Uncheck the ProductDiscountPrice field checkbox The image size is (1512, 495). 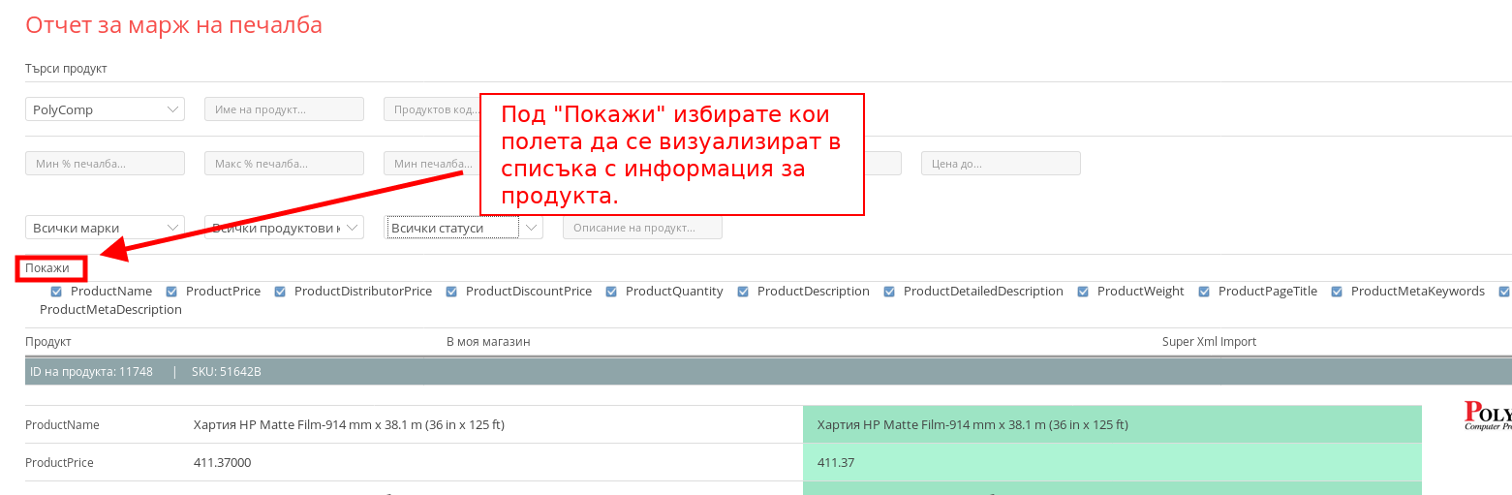(x=451, y=292)
